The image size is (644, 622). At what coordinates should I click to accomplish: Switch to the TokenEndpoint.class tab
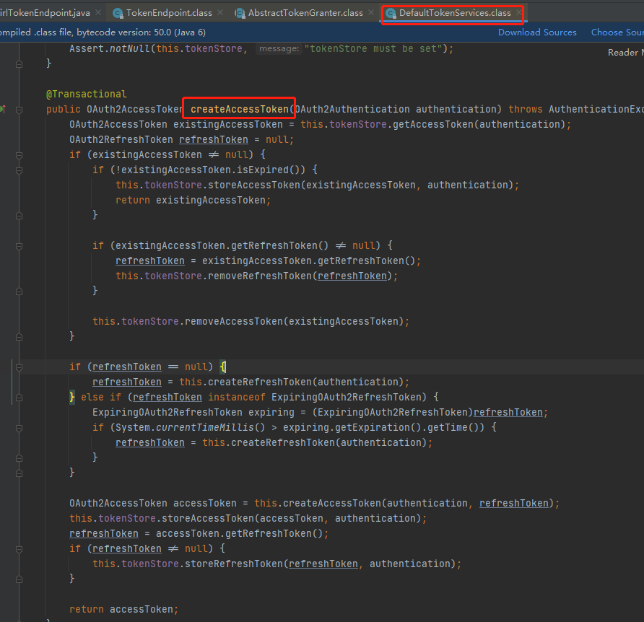(169, 13)
